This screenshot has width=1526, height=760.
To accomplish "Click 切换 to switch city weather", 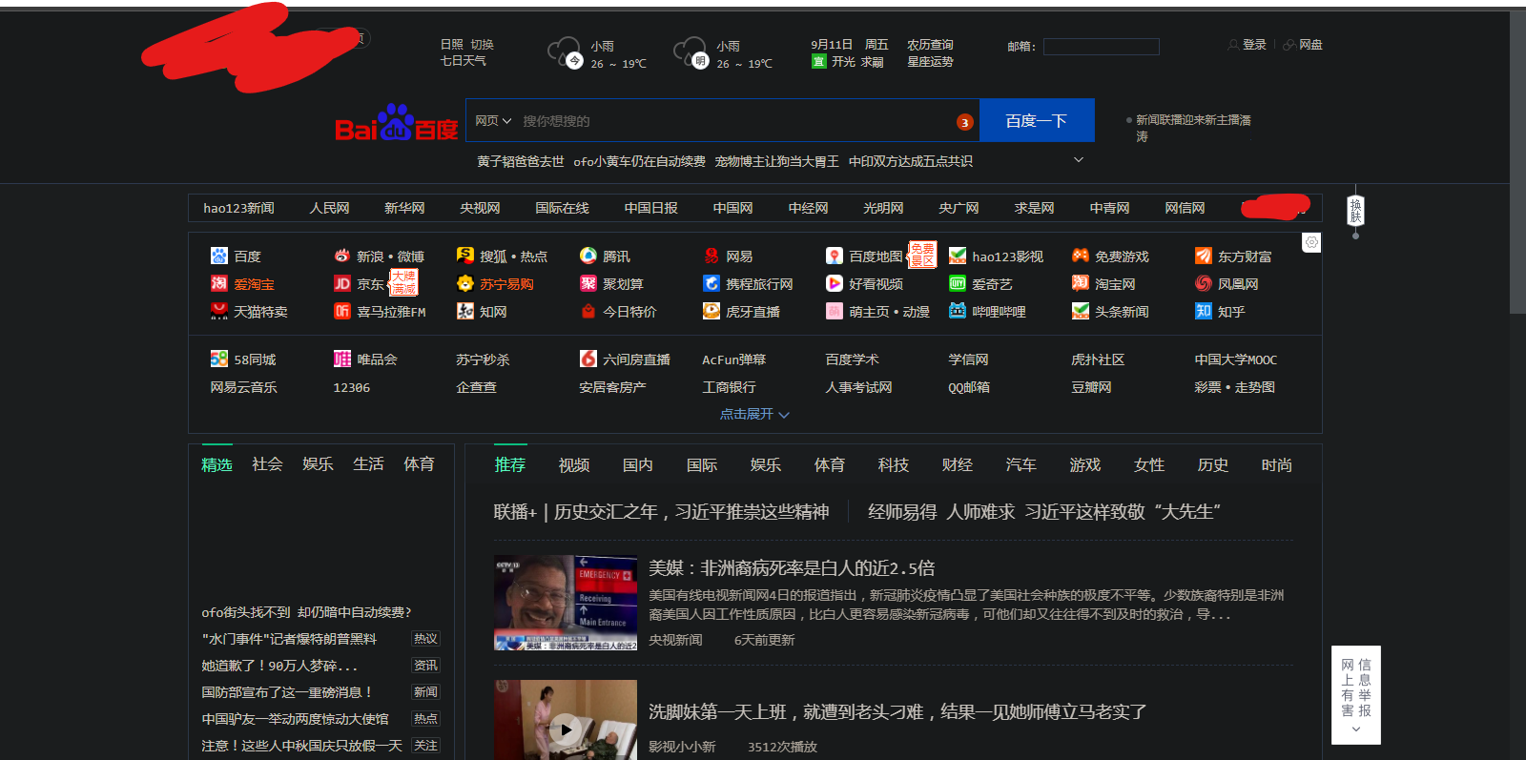I will [x=482, y=45].
